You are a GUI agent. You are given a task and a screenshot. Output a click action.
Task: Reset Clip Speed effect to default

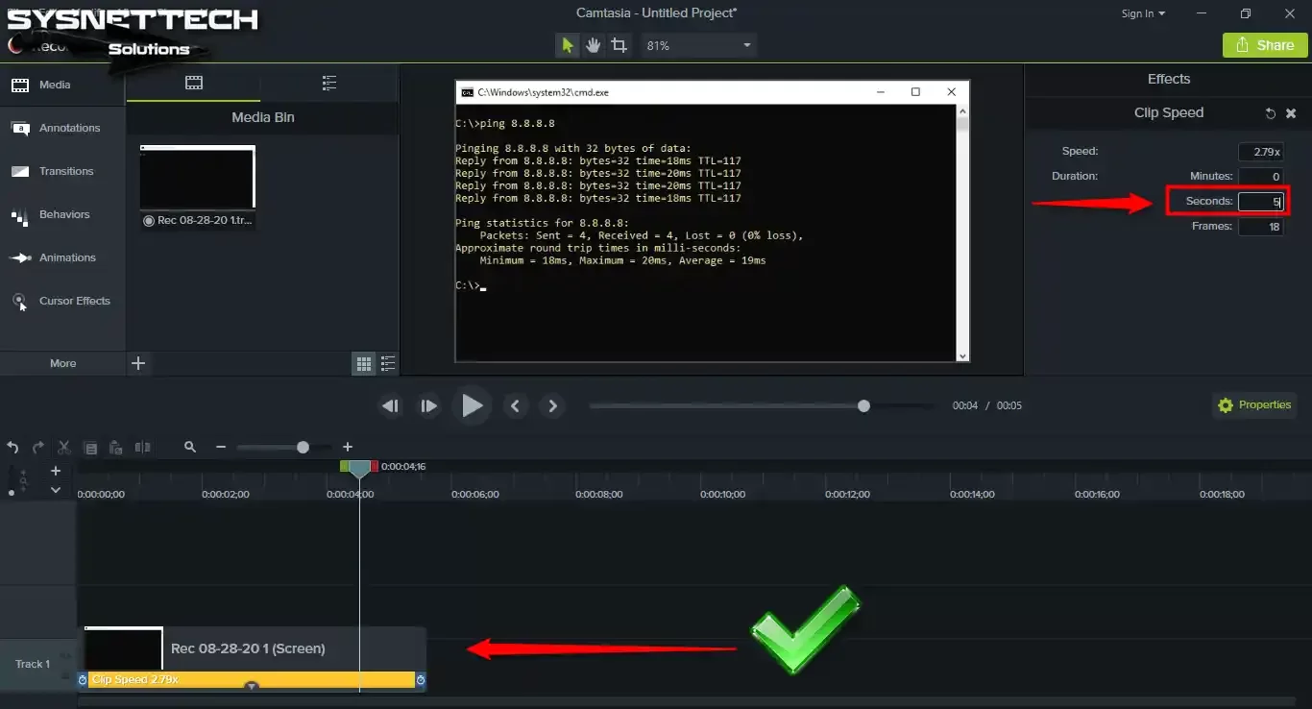[x=1271, y=113]
